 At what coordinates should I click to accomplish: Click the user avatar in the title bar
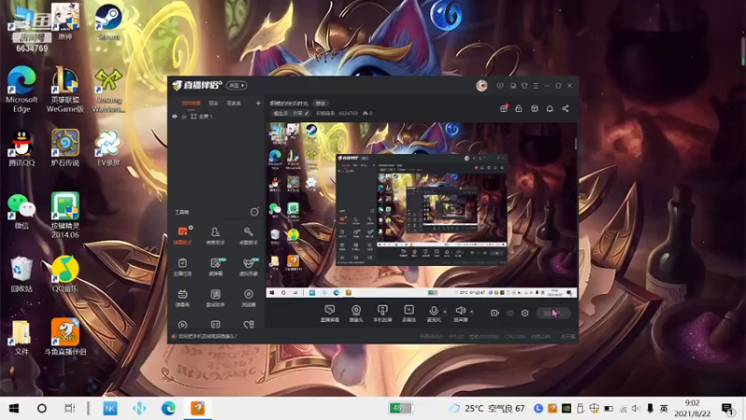pos(481,85)
